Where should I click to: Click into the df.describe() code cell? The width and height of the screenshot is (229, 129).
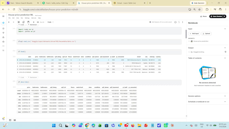[x=99, y=82]
